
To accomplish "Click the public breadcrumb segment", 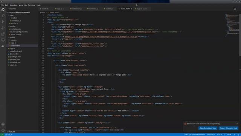I will coord(43,12).
